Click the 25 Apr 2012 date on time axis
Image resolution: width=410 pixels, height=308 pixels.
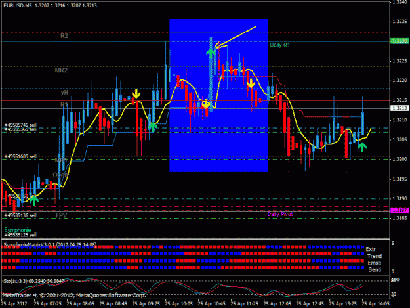(x=14, y=304)
